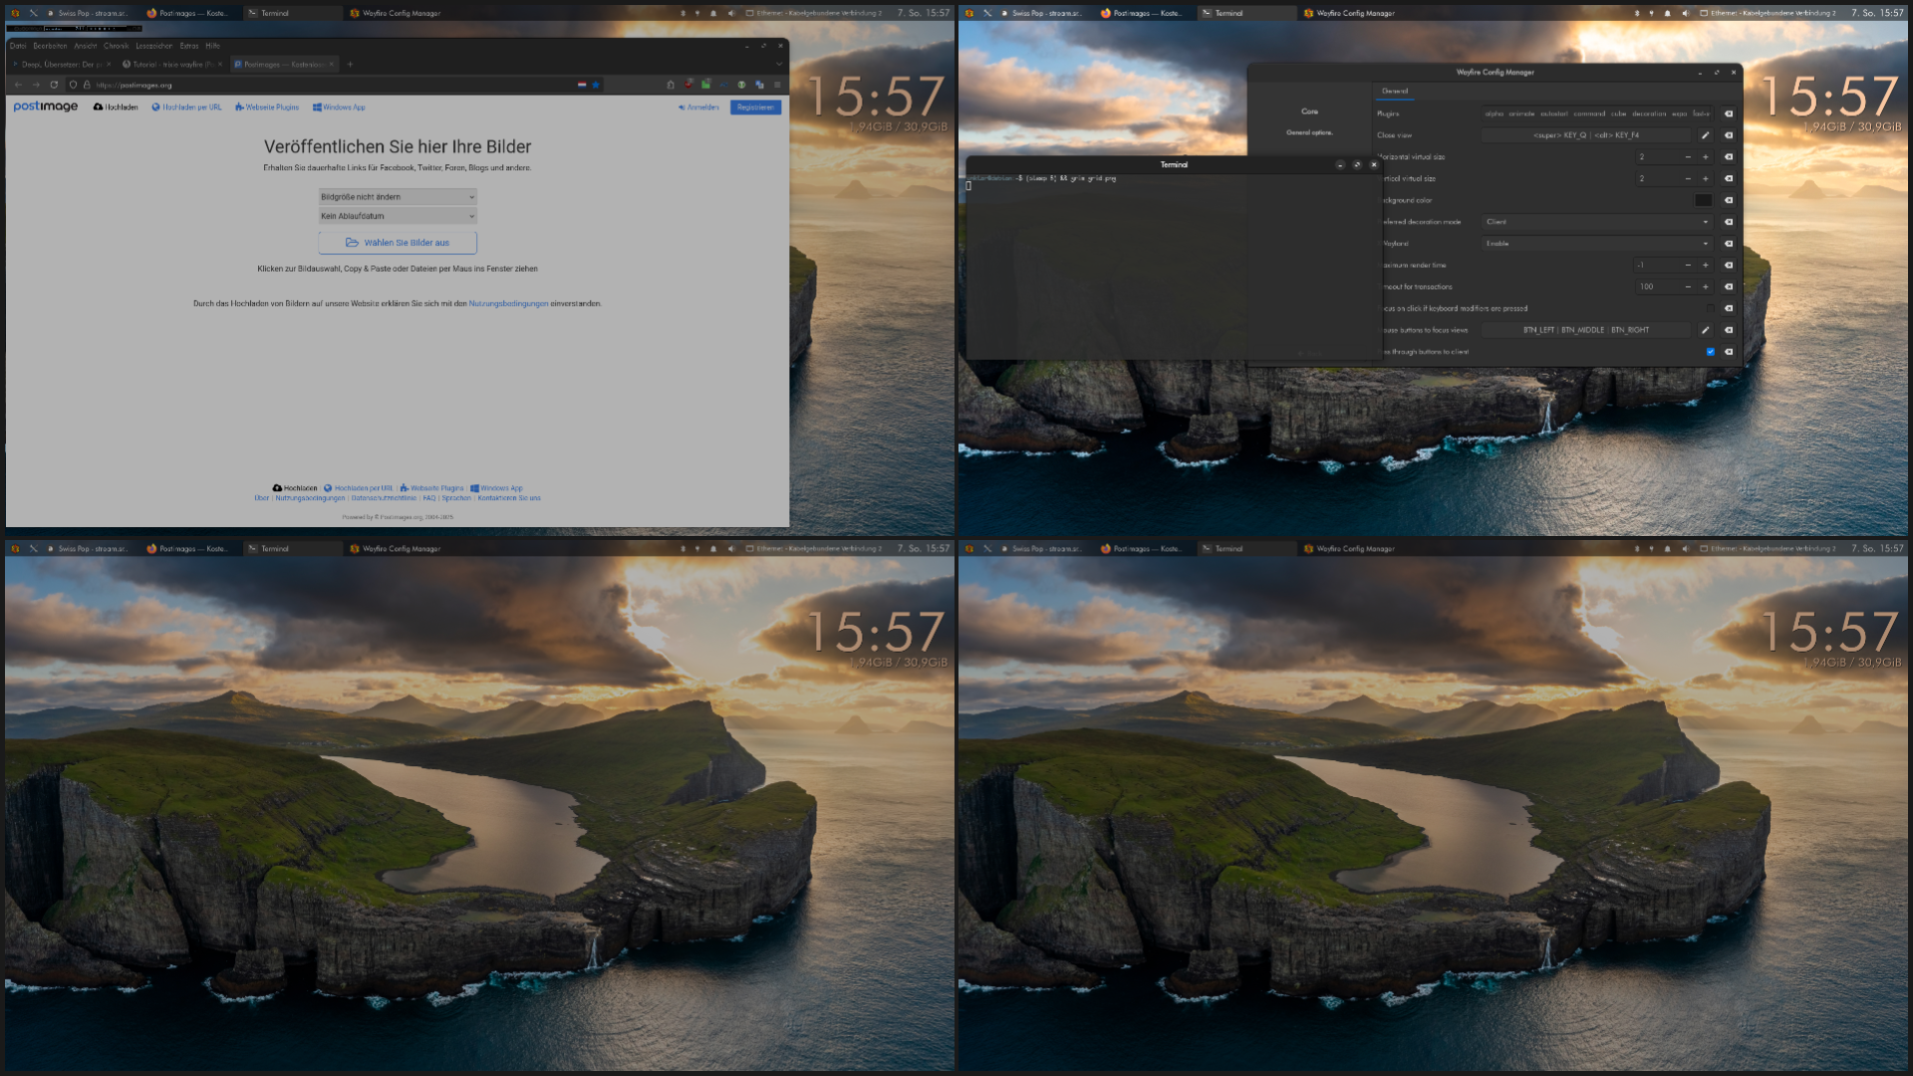Open the preferred decoration mode dropdown

tap(1596, 222)
